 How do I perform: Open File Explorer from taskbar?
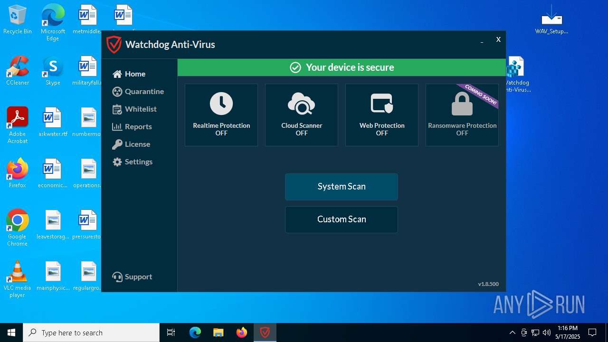click(x=218, y=332)
